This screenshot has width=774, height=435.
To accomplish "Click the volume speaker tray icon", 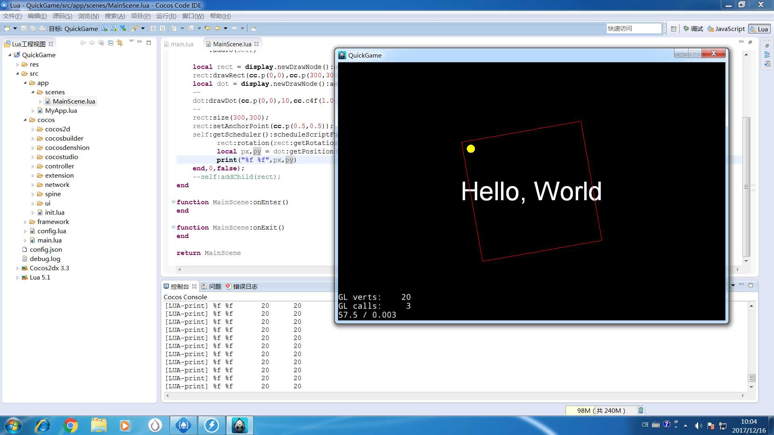I will [x=698, y=426].
